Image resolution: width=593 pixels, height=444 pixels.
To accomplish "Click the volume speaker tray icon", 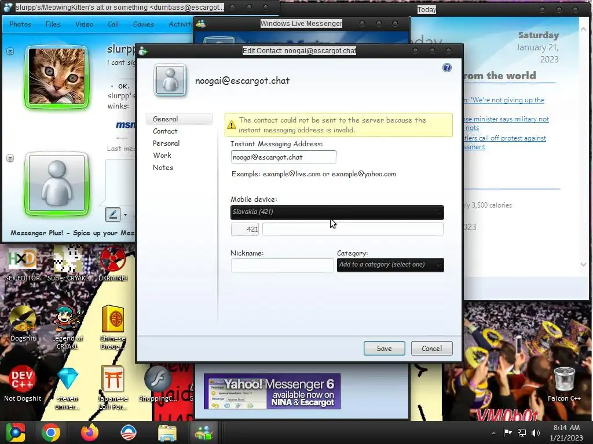I will coord(536,432).
